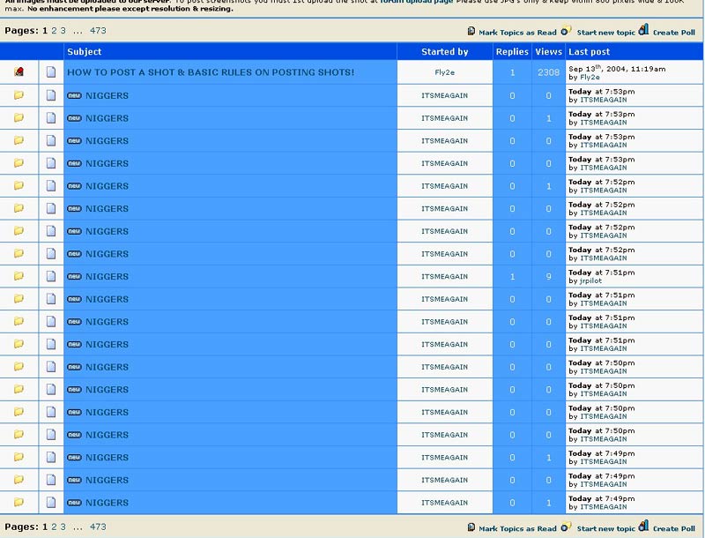Click the bottom Create Poll icon
The height and width of the screenshot is (538, 705).
(x=643, y=527)
